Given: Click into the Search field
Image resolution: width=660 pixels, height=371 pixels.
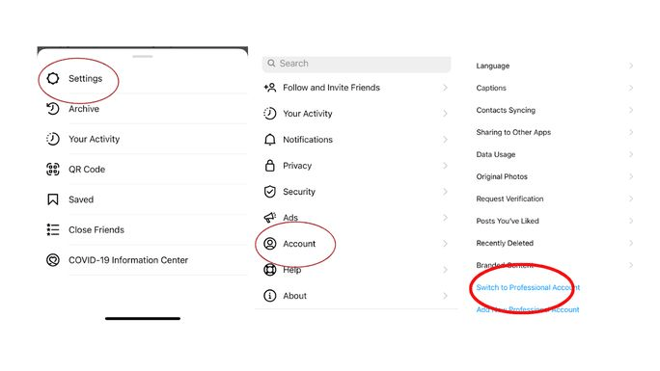Looking at the screenshot, I should pyautogui.click(x=356, y=64).
